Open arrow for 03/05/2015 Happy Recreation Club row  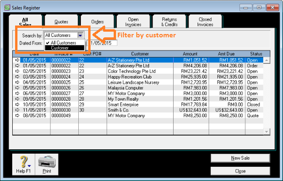[x=17, y=77]
